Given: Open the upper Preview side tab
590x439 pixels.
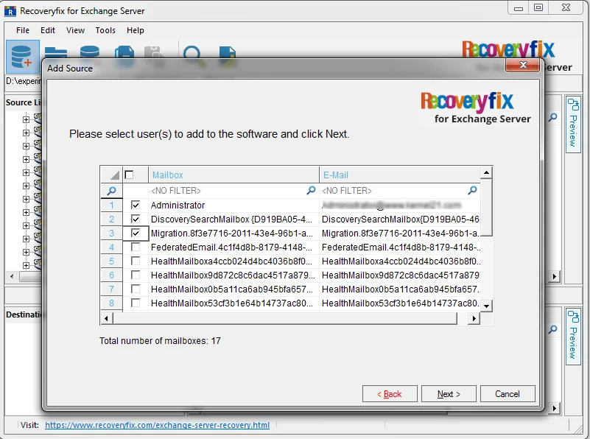Looking at the screenshot, I should pos(573,124).
